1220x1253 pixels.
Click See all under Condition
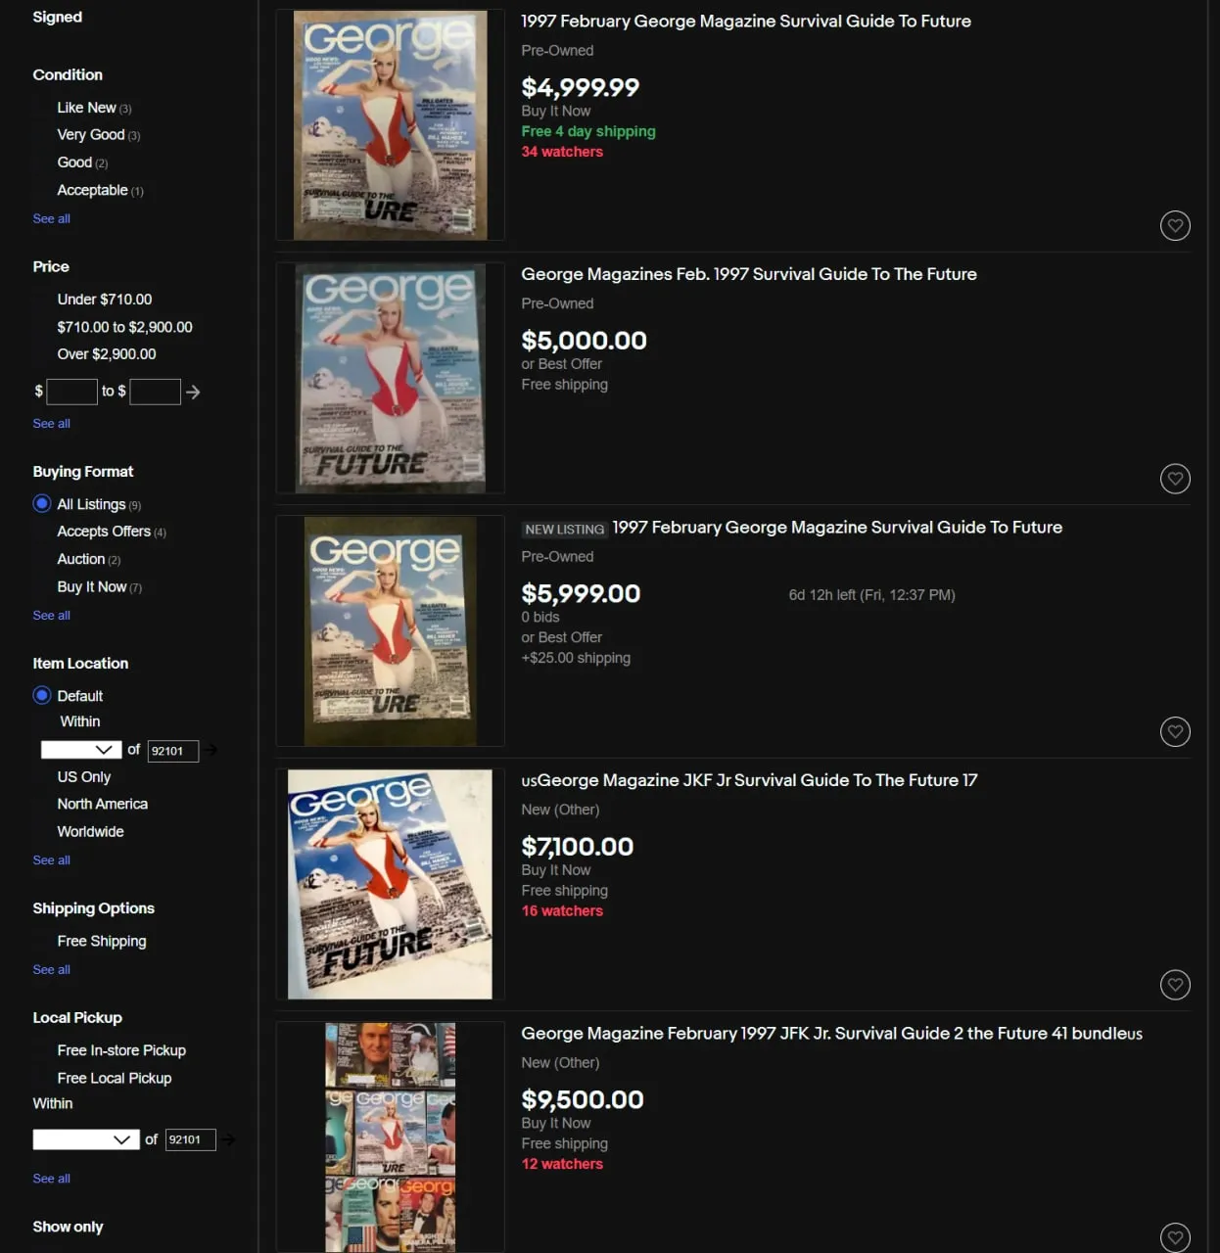coord(52,218)
